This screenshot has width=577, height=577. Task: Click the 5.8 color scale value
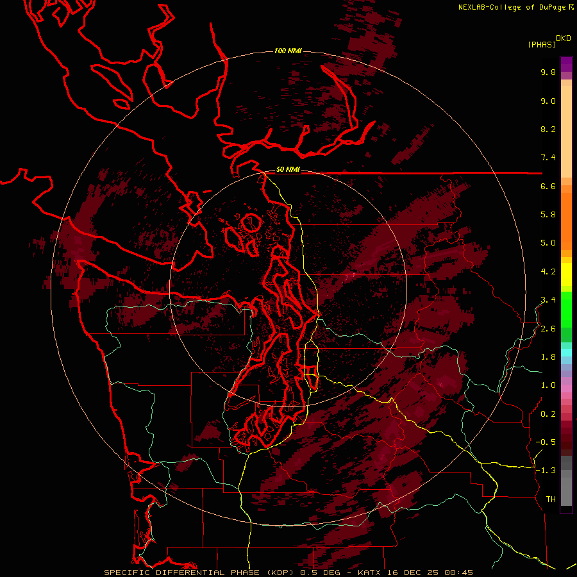pyautogui.click(x=548, y=215)
